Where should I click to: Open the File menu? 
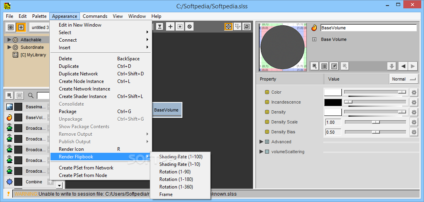click(10, 16)
